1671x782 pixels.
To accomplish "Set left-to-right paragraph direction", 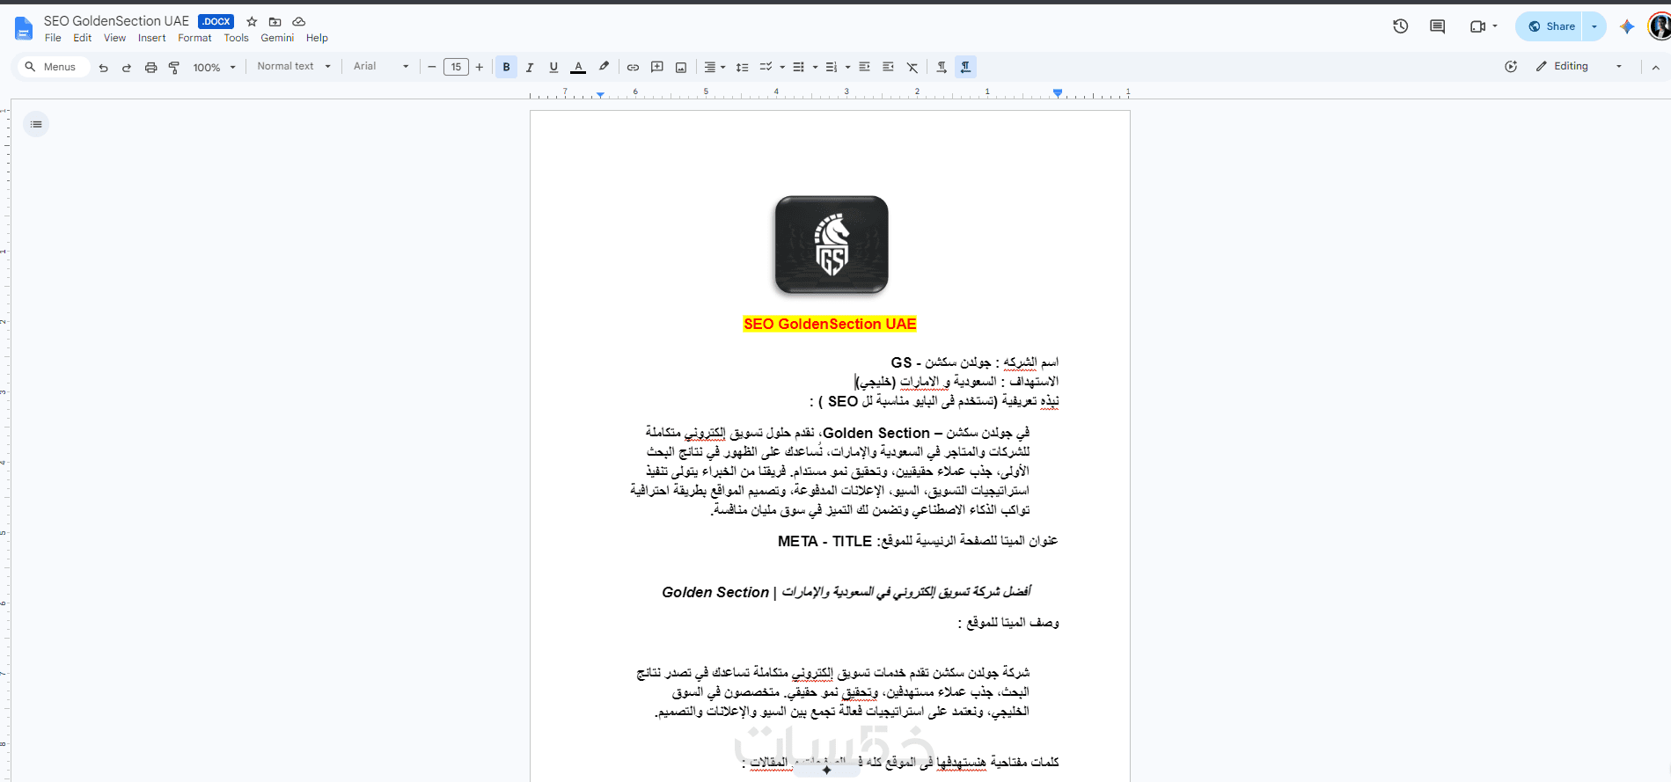I will 942,67.
